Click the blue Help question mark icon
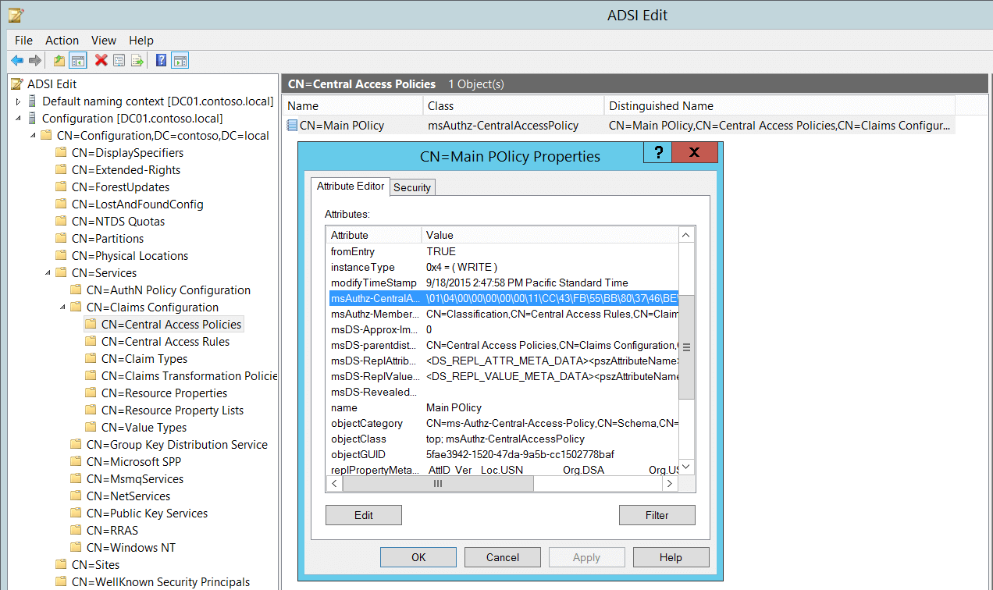The image size is (993, 590). click(162, 61)
